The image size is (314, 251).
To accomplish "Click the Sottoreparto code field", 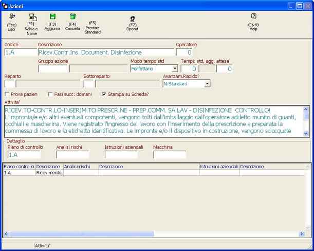I will click(89, 84).
